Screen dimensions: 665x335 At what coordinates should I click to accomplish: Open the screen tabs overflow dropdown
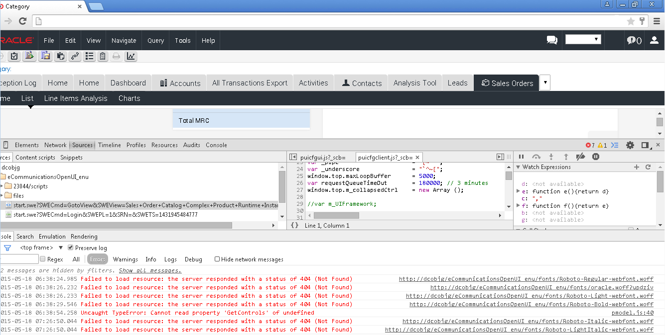(544, 83)
